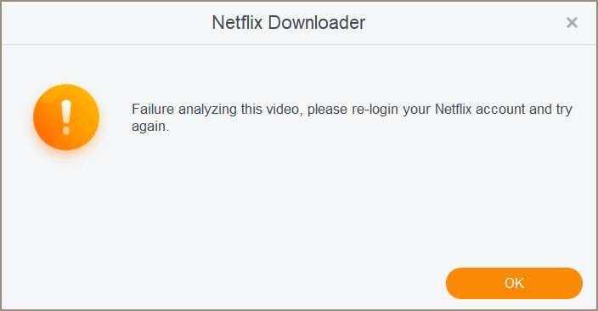Close the Netflix Downloader dialog with X

[x=572, y=22]
